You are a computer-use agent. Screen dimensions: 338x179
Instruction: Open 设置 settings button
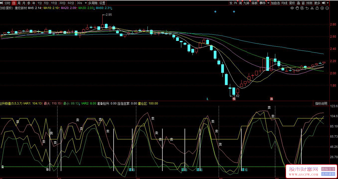(102, 3)
